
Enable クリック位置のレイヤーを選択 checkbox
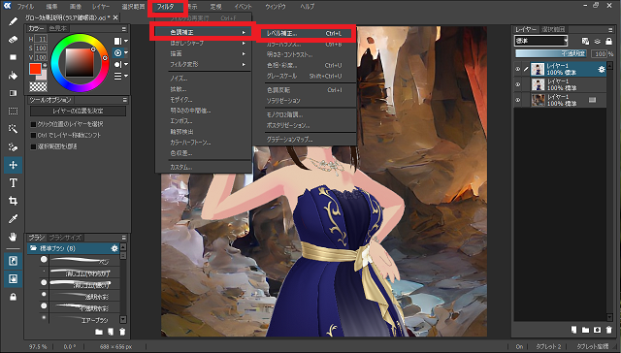(x=34, y=124)
